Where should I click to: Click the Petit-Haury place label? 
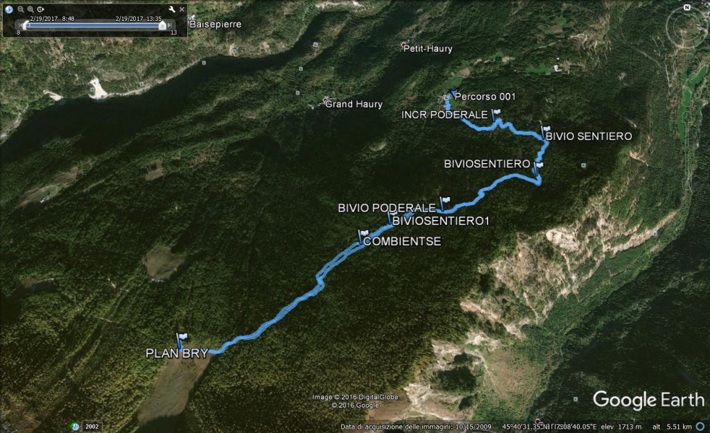[427, 49]
